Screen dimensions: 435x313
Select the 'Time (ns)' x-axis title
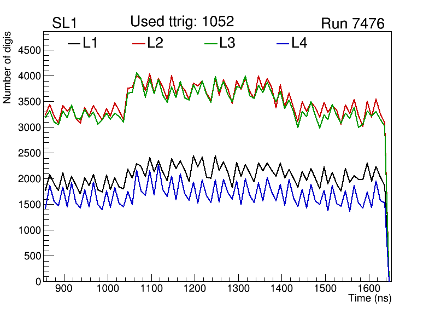pyautogui.click(x=370, y=299)
